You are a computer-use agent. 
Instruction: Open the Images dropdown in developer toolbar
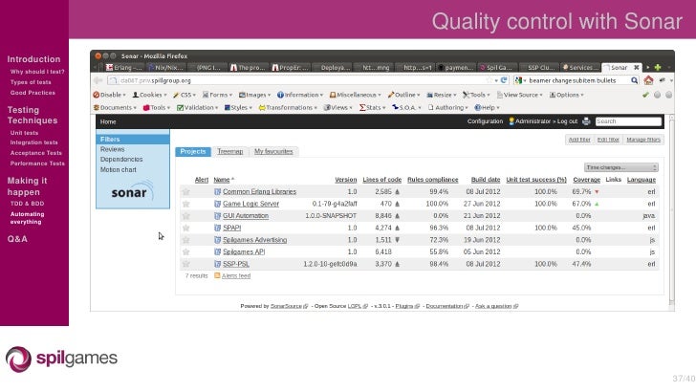click(254, 95)
